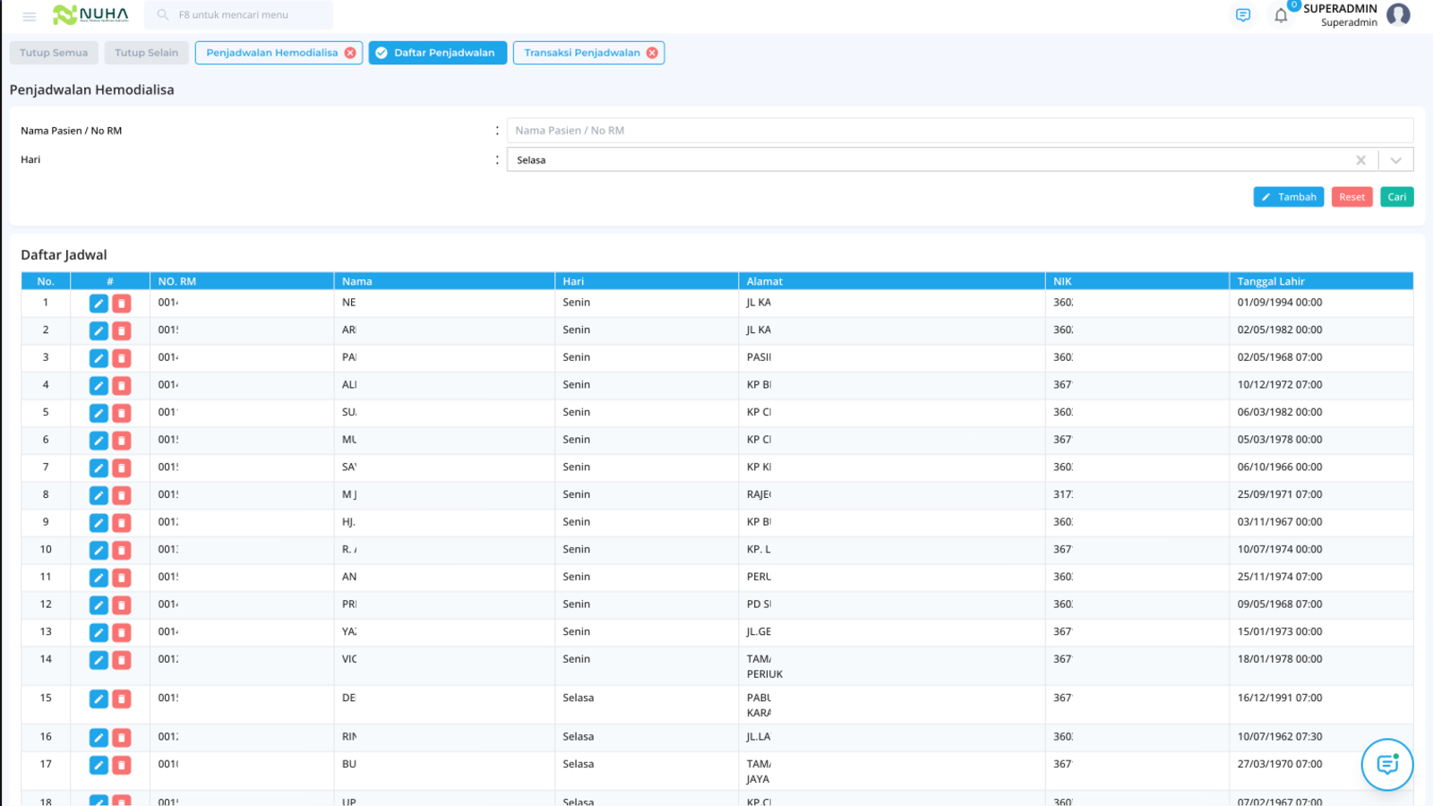Click the Reset button
This screenshot has width=1433, height=806.
pos(1351,197)
